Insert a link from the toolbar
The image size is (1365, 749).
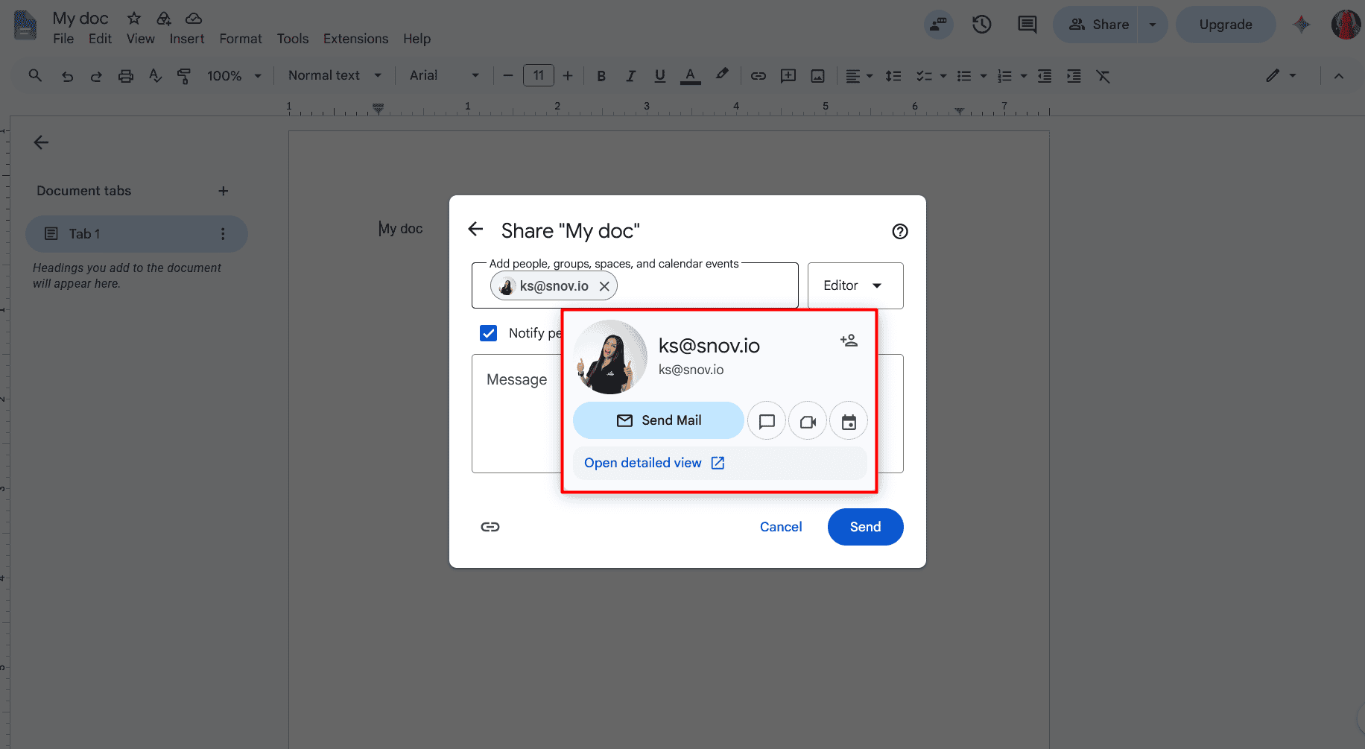pos(758,75)
